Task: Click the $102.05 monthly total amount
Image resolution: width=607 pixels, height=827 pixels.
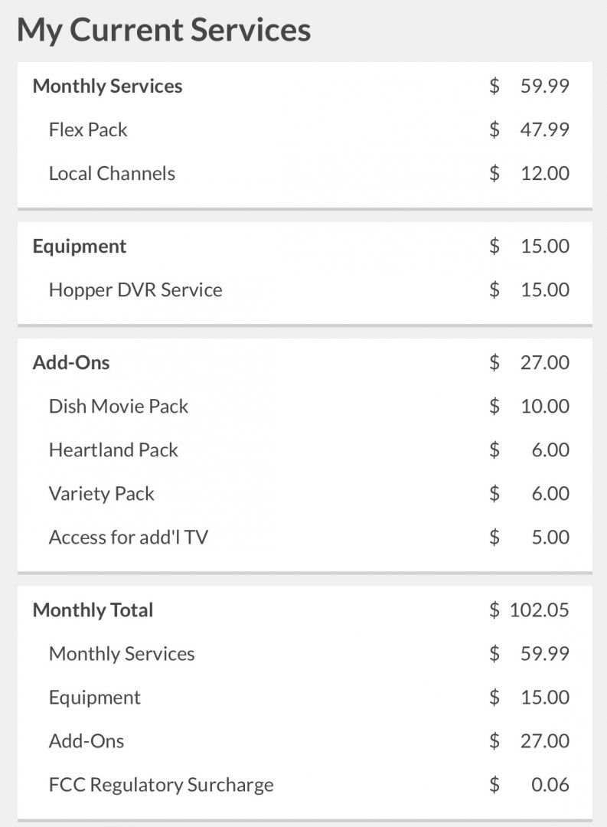Action: (529, 610)
